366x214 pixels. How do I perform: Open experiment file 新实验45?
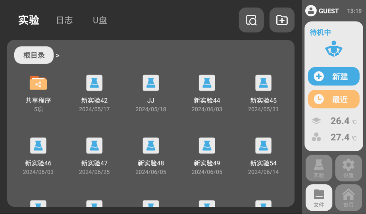coord(263,83)
